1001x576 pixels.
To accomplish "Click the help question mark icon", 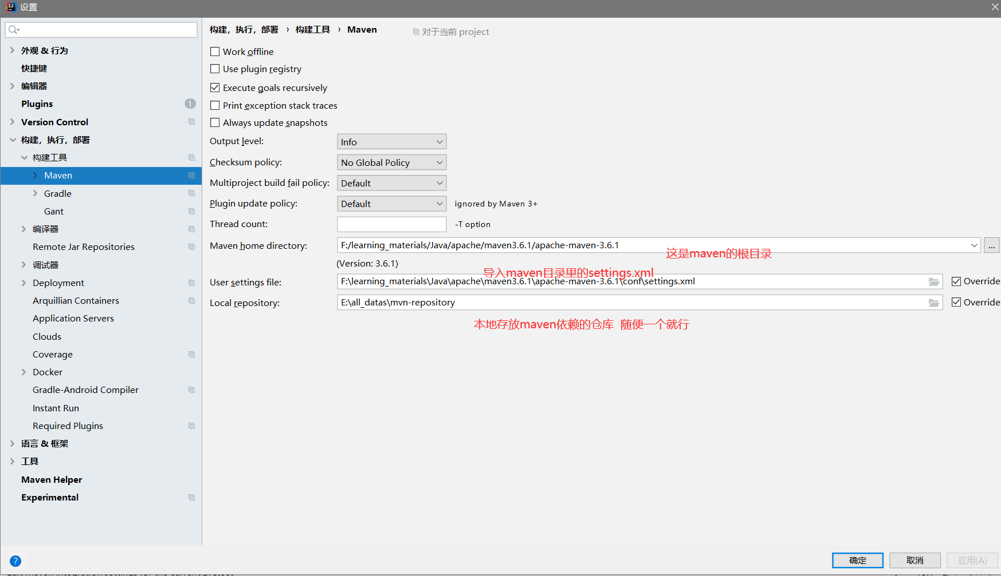I will coord(15,561).
